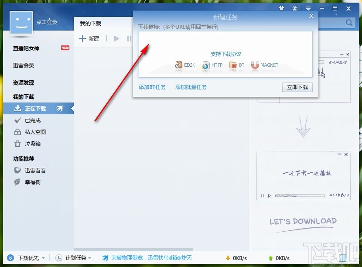Click the upload speed up-arrow icon
362x267 pixels.
[x=270, y=258]
